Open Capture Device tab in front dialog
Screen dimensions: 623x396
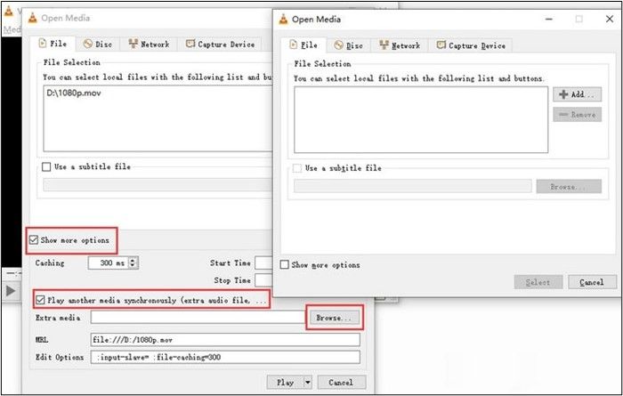[x=471, y=45]
